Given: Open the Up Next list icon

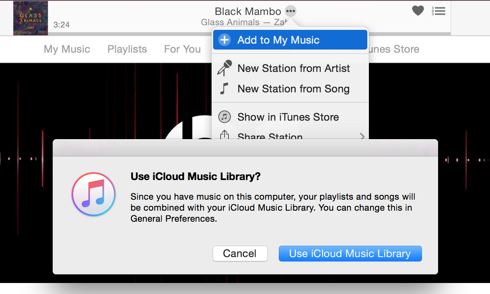Looking at the screenshot, I should [438, 11].
